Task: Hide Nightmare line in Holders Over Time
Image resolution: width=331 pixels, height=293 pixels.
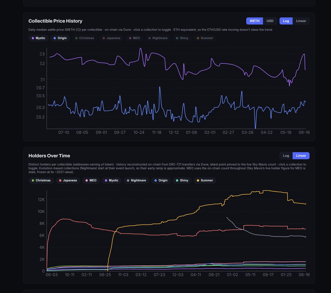Action: tap(136, 180)
